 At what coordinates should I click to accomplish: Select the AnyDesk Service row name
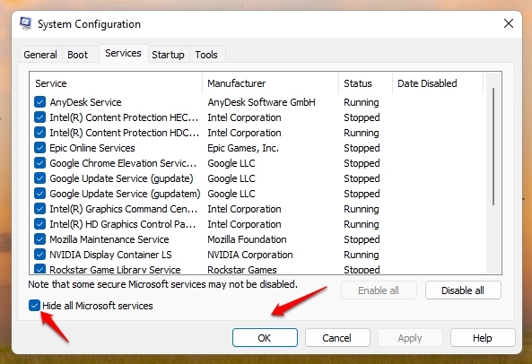[x=85, y=102]
